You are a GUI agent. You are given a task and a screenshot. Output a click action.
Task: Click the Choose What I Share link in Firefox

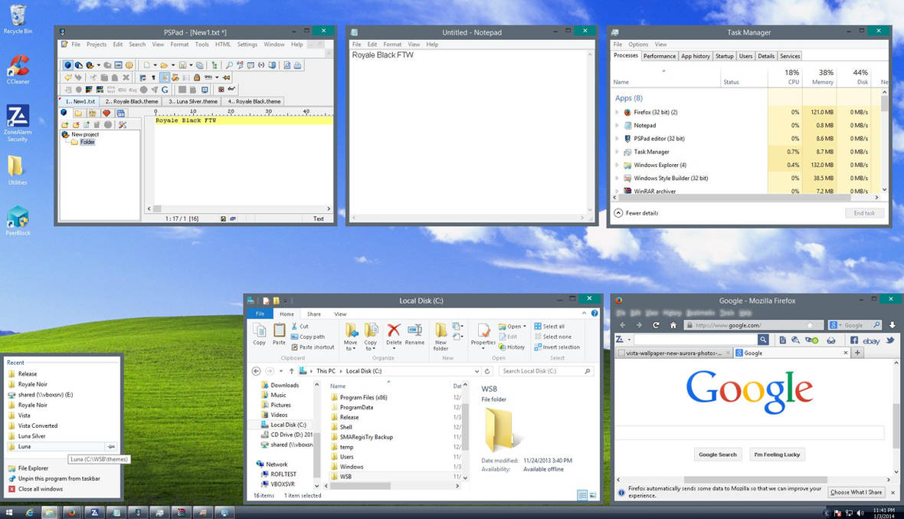[x=856, y=491]
